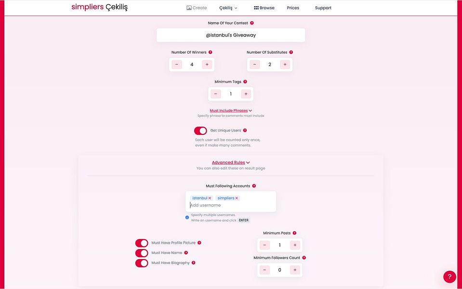The width and height of the screenshot is (462, 289).
Task: Toggle Must Have Profile Picture switch
Action: tap(142, 243)
